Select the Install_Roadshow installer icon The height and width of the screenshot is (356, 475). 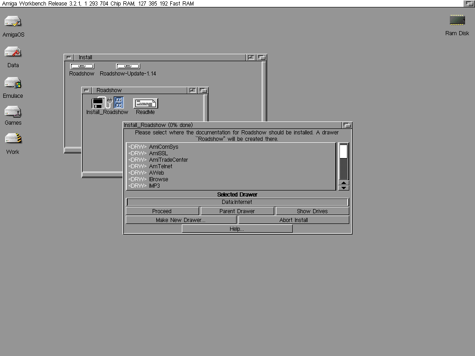click(107, 103)
